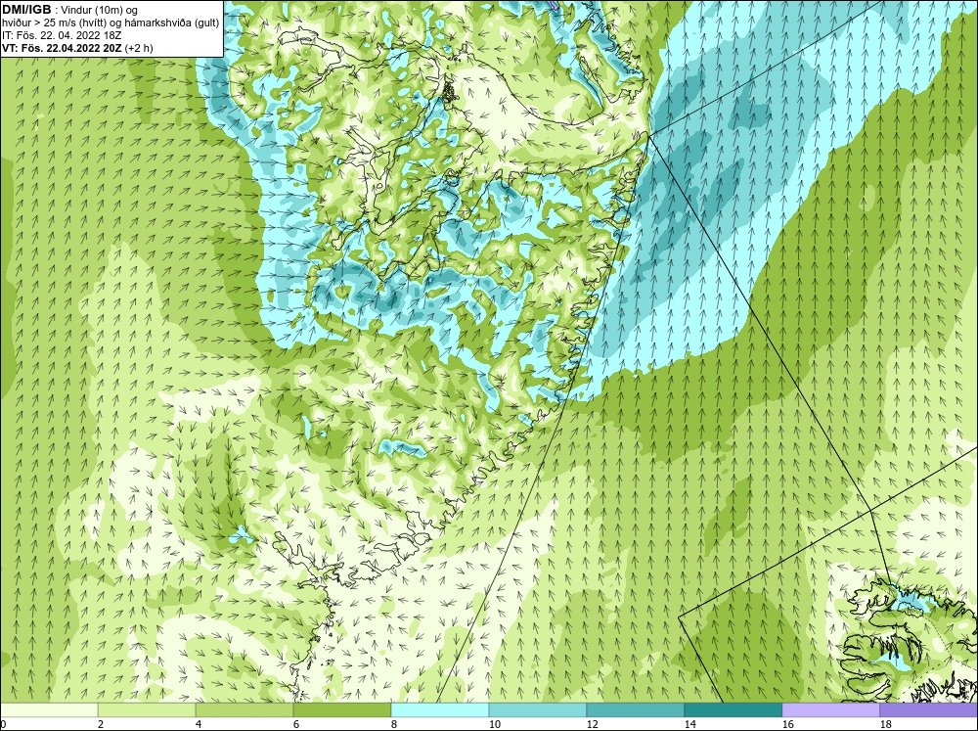This screenshot has width=978, height=731.
Task: Click the 2–4 m/s light green legend swatch
Action: [x=147, y=709]
